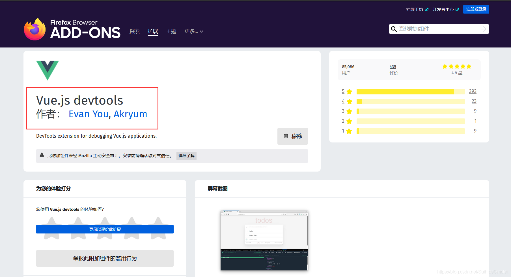
Task: Open the 23 four-star reviews count
Action: pos(474,101)
